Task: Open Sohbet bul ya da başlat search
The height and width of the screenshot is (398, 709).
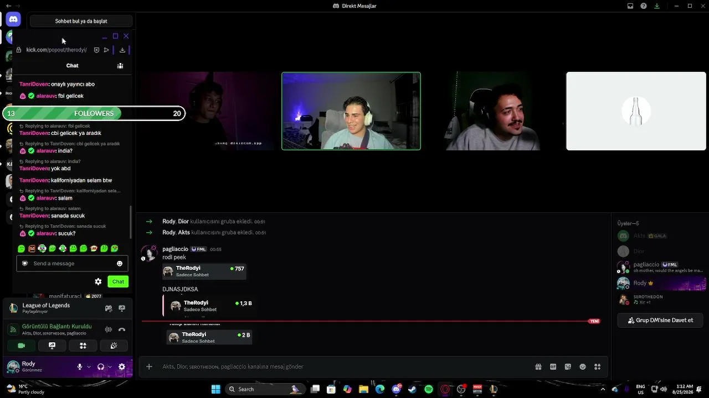Action: pos(81,21)
